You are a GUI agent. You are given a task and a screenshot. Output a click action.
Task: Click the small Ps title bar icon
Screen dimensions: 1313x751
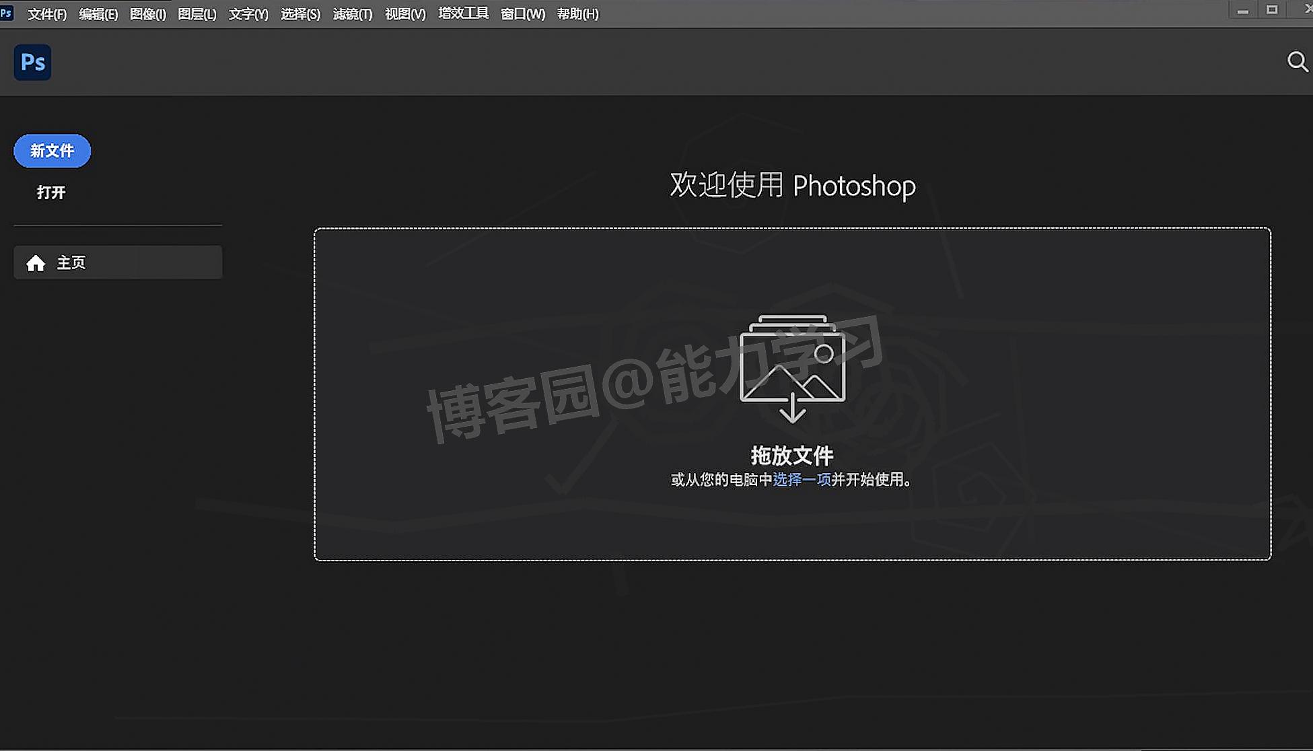6,13
